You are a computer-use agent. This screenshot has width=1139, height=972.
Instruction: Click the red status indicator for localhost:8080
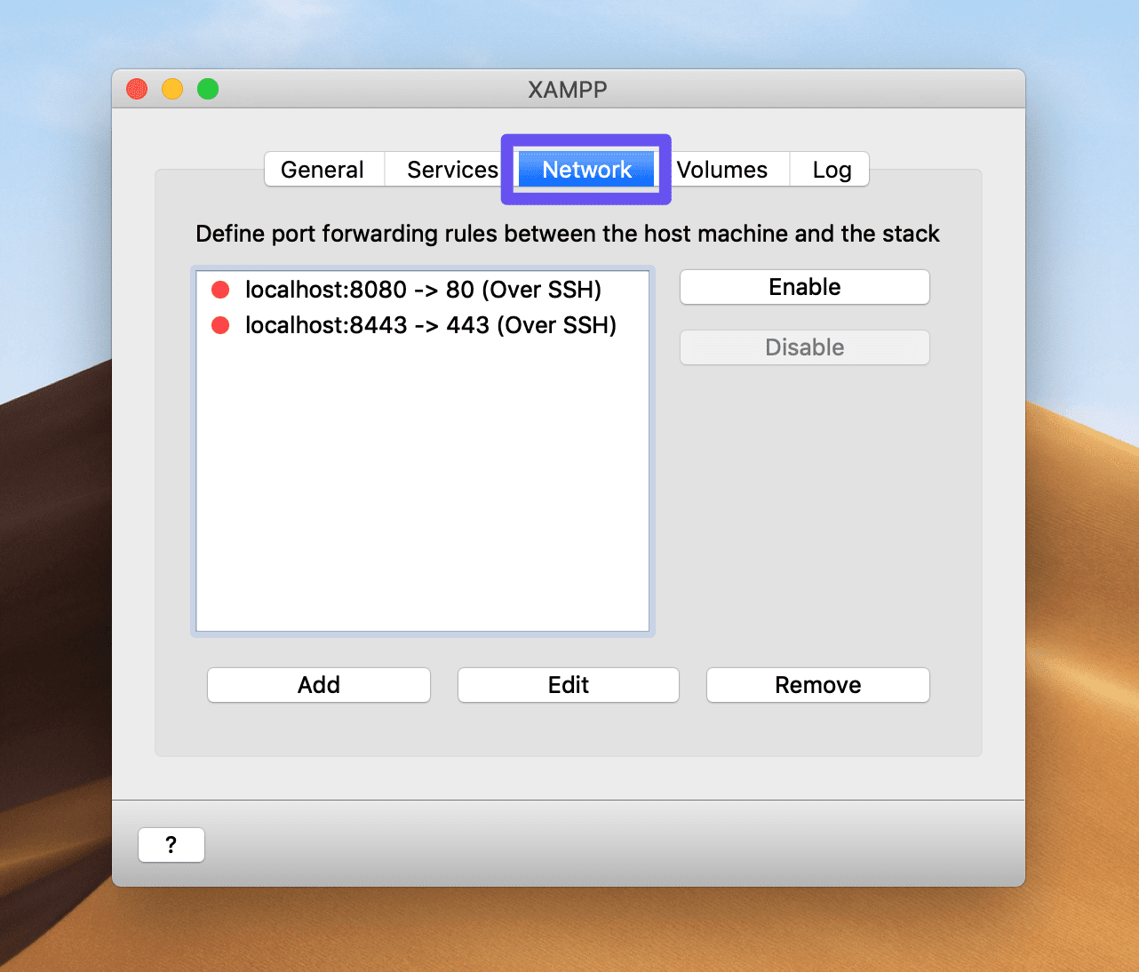click(x=220, y=289)
